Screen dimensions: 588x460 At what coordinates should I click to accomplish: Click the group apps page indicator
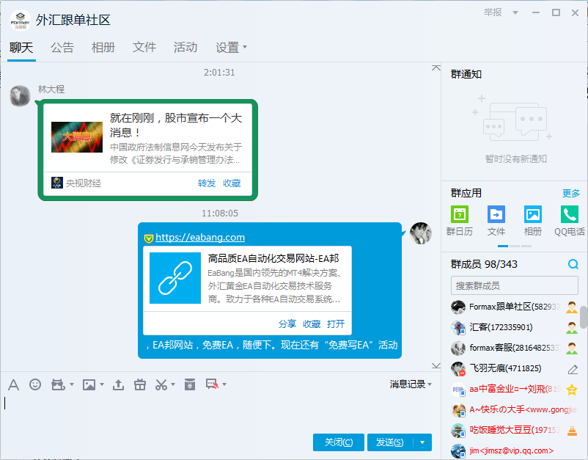pyautogui.click(x=515, y=246)
